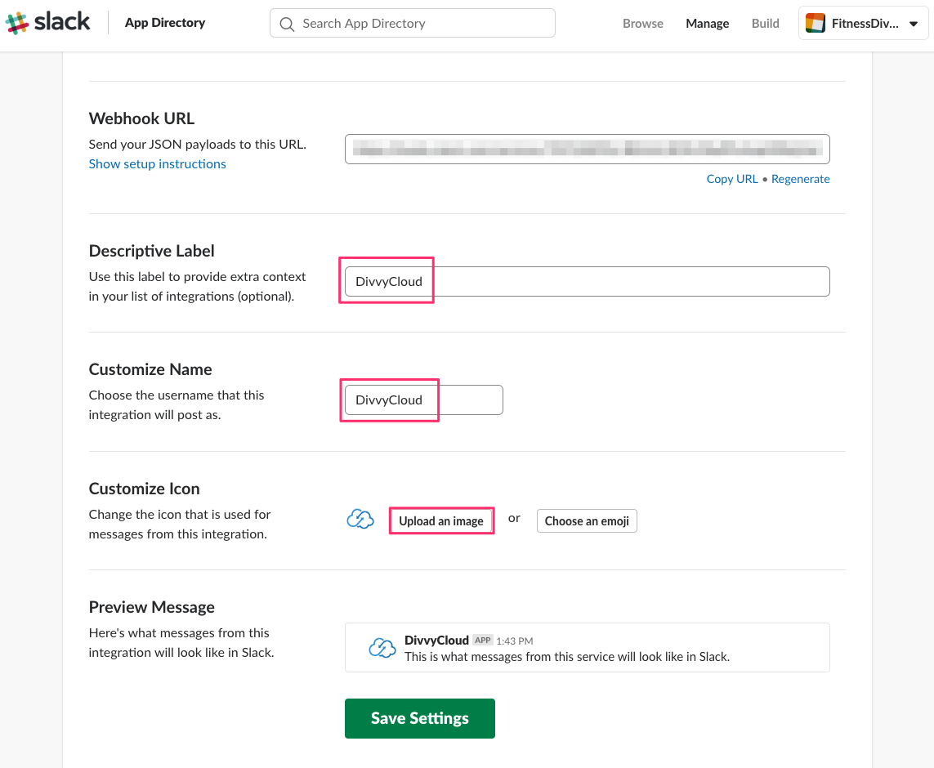This screenshot has height=768, width=934.
Task: Click the 1:43 PM timestamp
Action: point(514,641)
